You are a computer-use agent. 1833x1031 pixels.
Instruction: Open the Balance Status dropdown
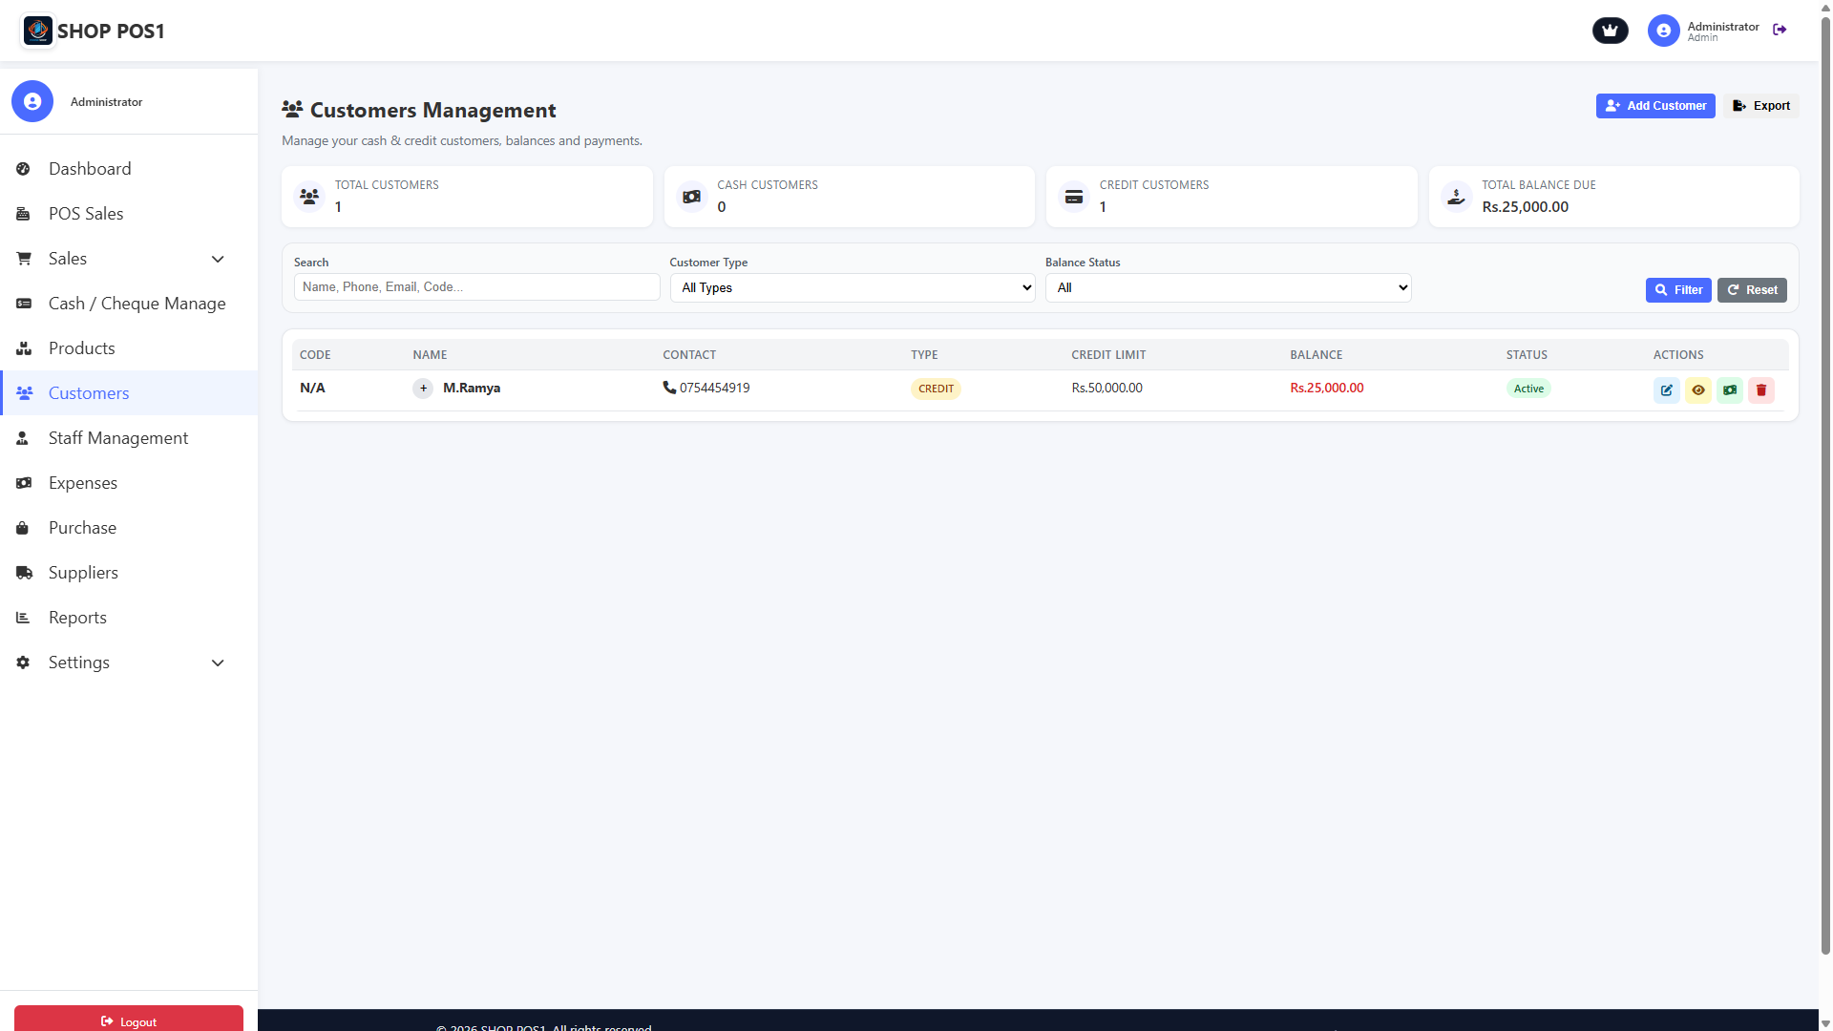(x=1228, y=287)
